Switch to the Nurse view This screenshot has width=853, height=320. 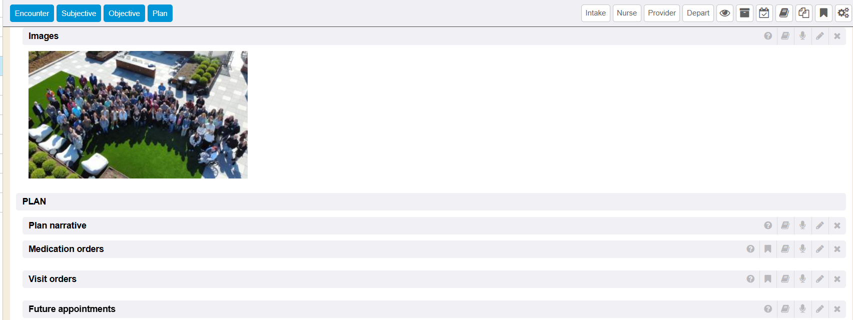(x=626, y=13)
